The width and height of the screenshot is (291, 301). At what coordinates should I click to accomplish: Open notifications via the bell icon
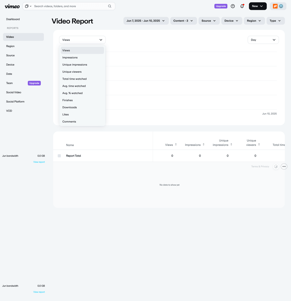tap(242, 6)
